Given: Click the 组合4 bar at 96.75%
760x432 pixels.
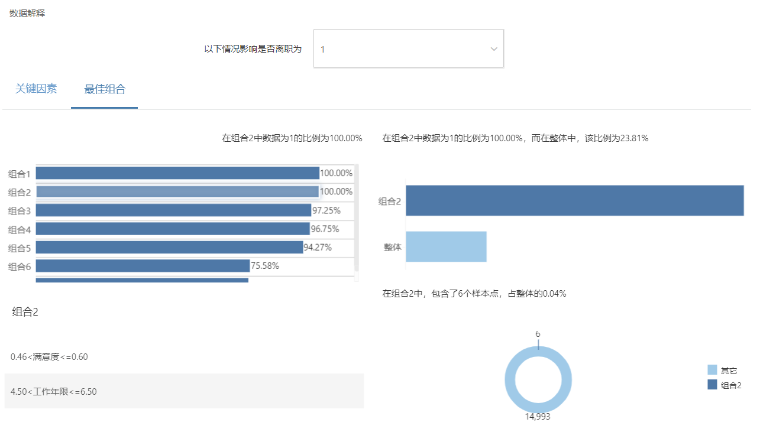Looking at the screenshot, I should pos(173,229).
